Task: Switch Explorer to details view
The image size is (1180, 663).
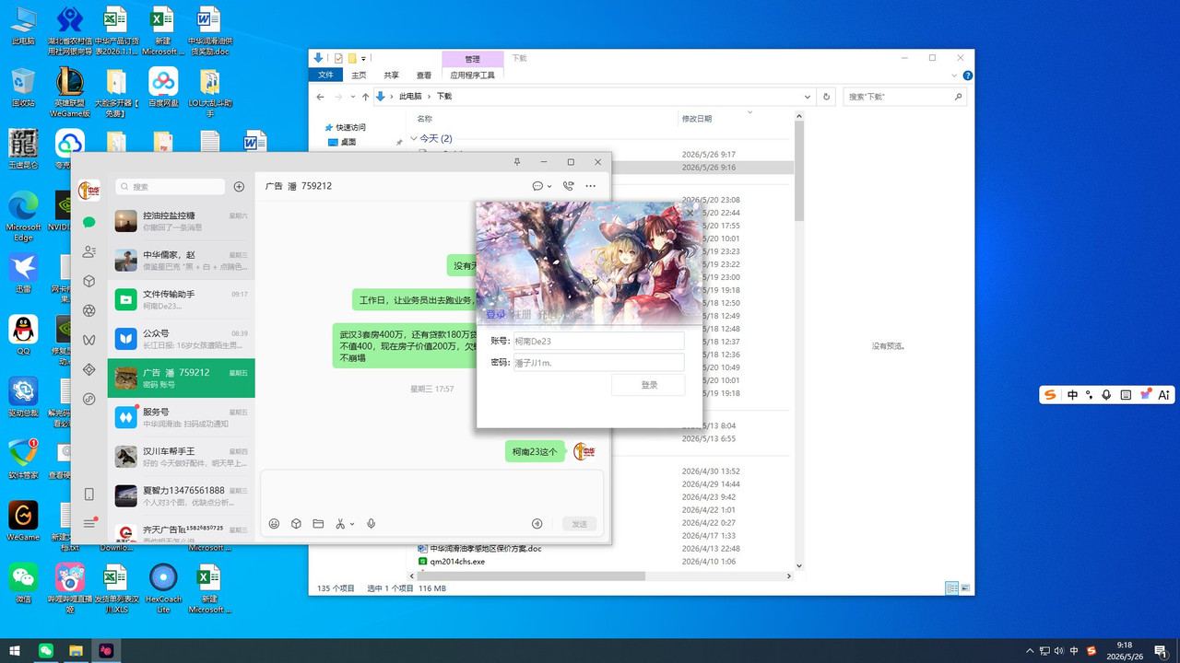Action: pos(951,587)
